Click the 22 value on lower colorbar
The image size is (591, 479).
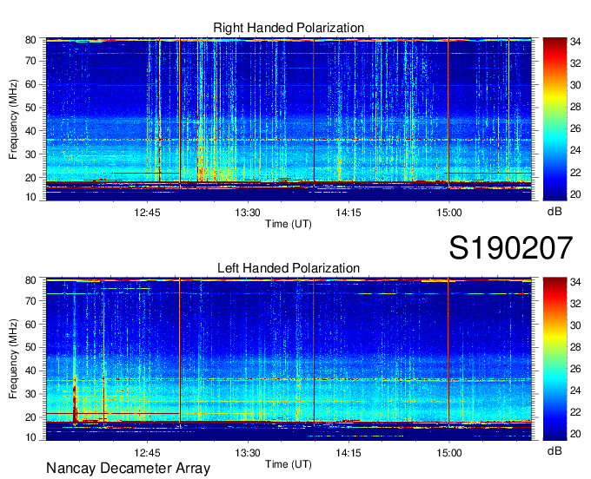click(575, 412)
